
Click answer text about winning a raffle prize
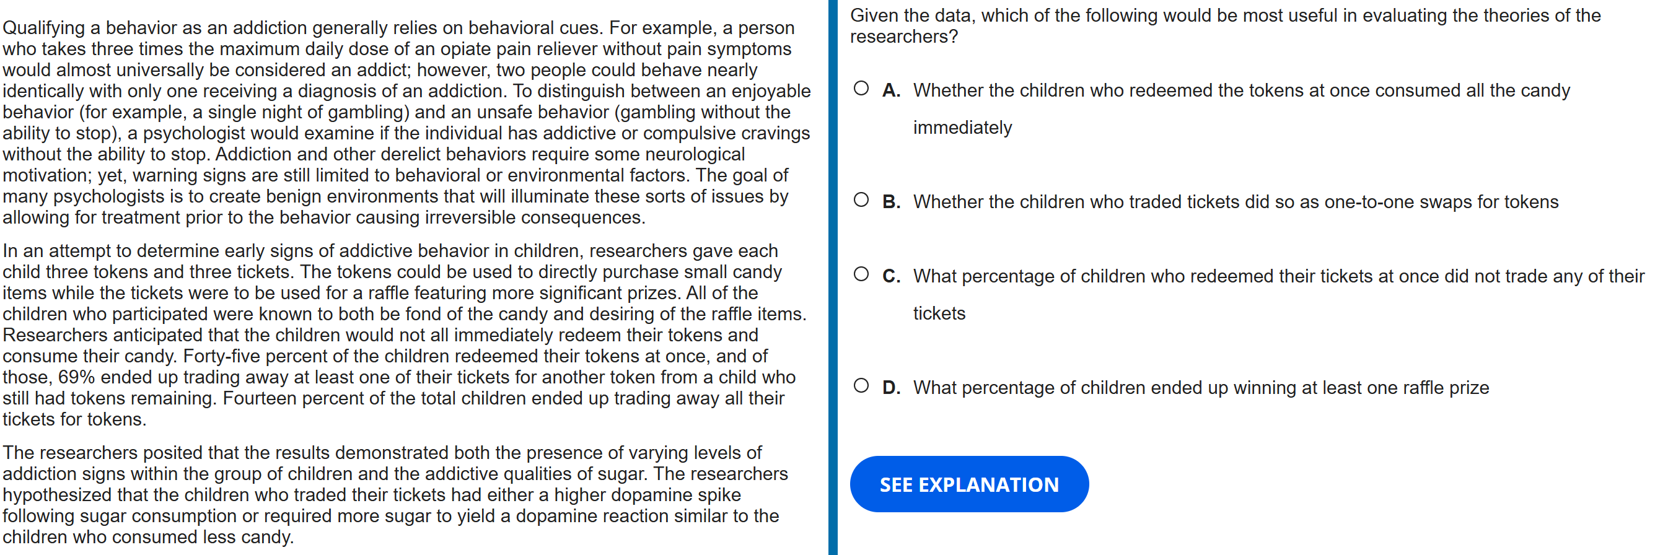click(x=1201, y=388)
